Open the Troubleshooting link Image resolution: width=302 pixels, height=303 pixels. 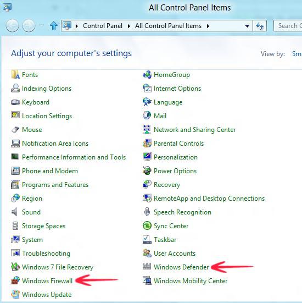point(46,254)
